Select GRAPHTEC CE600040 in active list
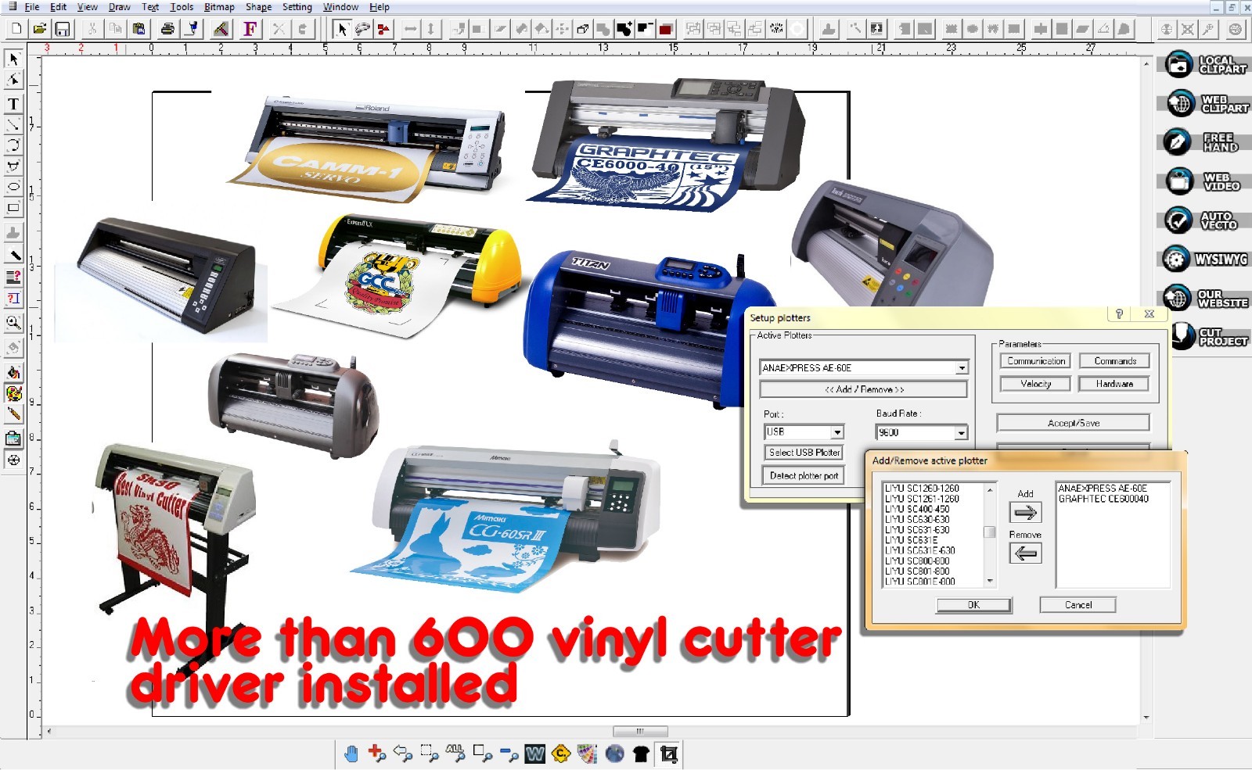The image size is (1252, 770). click(x=1103, y=499)
